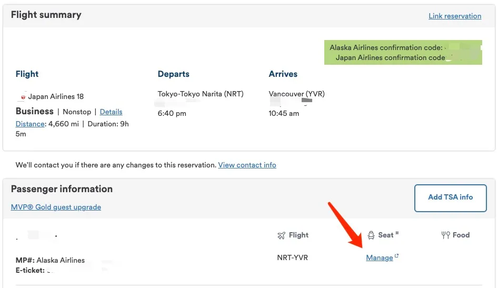Click the Japan Airlines logo icon
The image size is (498, 288).
coord(23,97)
